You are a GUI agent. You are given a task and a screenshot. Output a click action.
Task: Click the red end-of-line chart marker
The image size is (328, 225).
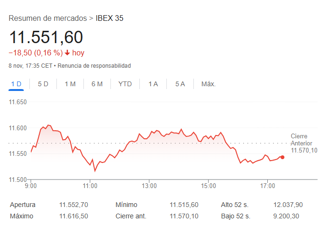click(x=282, y=157)
